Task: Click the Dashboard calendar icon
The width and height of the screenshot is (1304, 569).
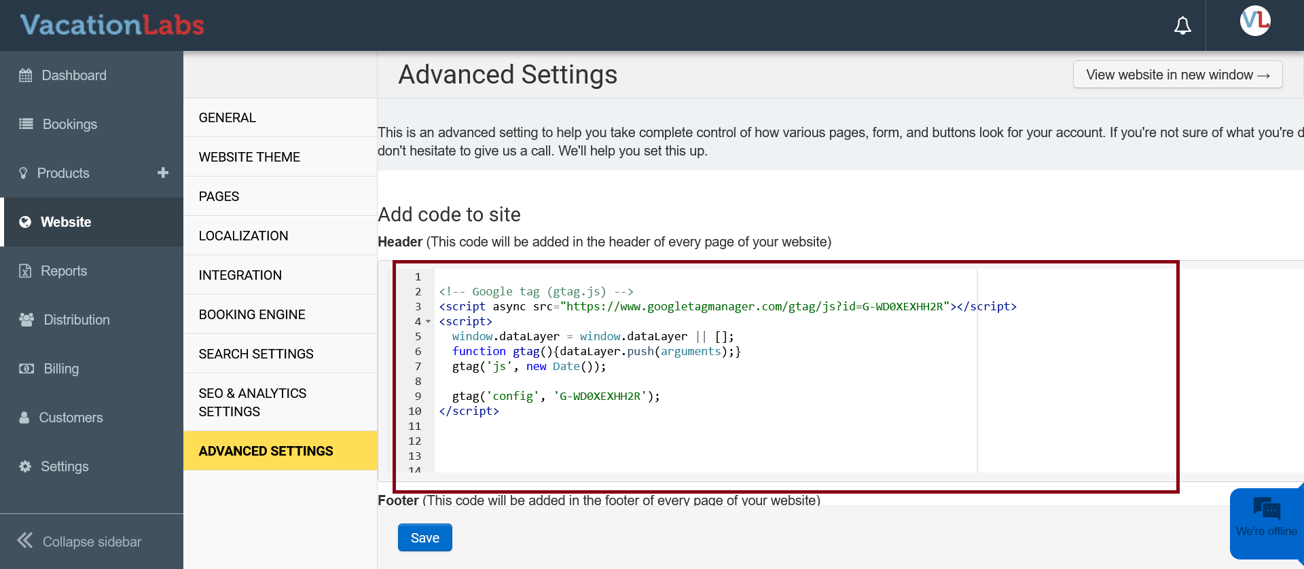Action: click(26, 75)
